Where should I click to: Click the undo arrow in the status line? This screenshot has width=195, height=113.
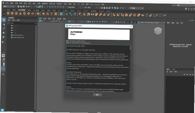pyautogui.click(x=26, y=6)
